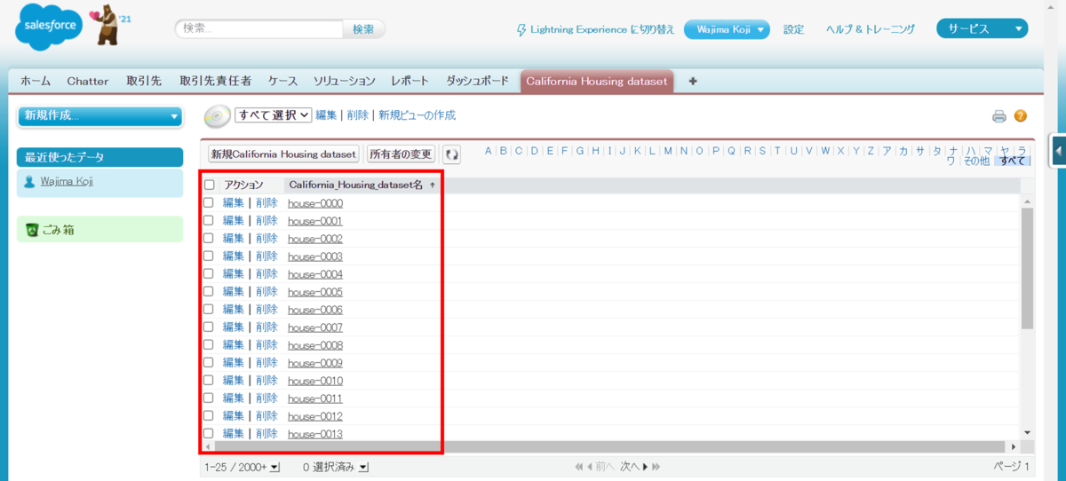
Task: Open the 取引先責任者 tab
Action: 215,81
